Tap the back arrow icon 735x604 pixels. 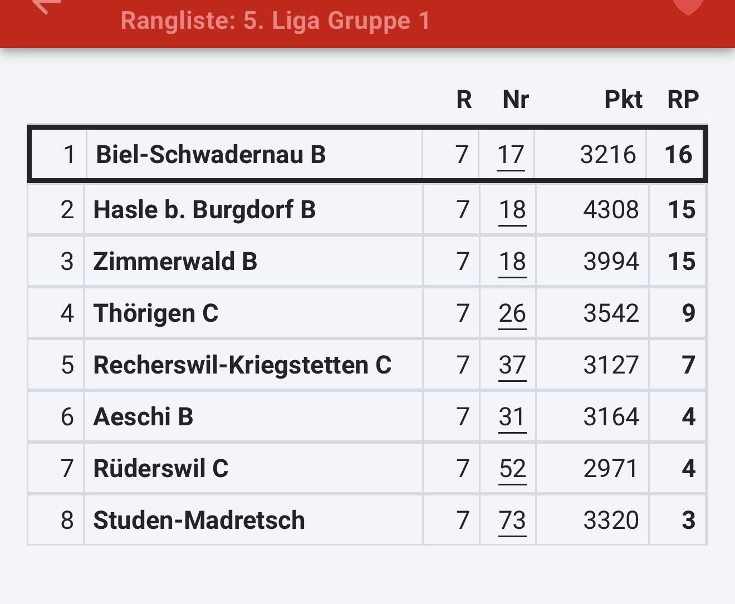pos(45,6)
